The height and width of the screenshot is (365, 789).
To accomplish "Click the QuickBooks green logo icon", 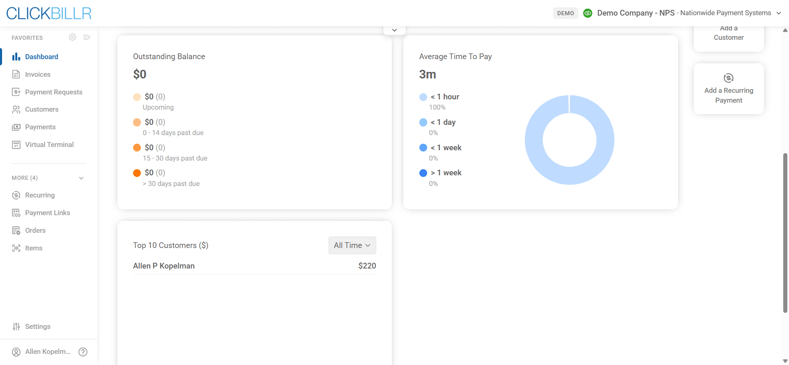I will [588, 13].
